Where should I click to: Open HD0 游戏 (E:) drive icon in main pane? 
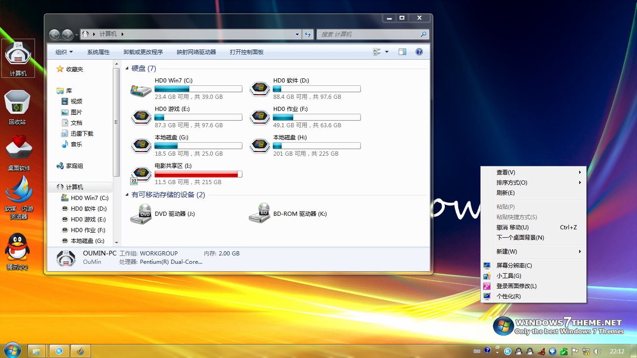click(141, 117)
